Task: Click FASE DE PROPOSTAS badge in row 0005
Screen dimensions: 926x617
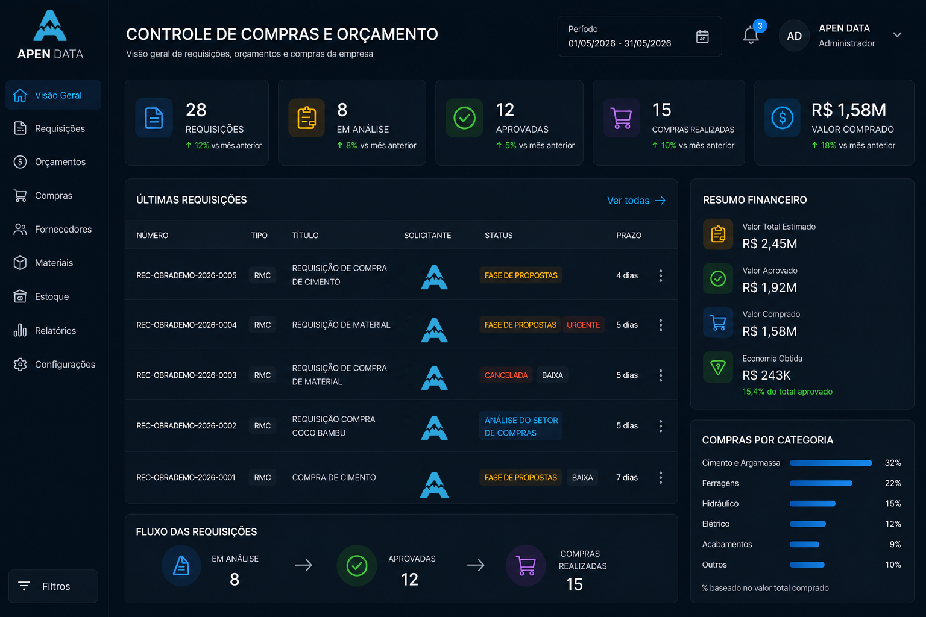Action: tap(521, 275)
